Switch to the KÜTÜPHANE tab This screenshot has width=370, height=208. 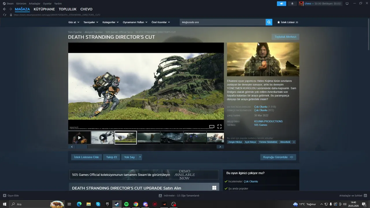coord(44,9)
